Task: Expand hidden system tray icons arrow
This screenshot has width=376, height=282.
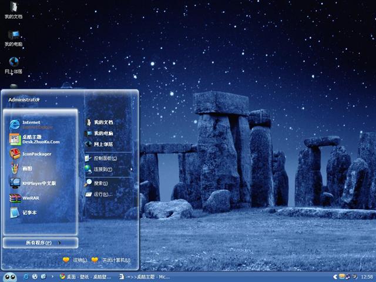Action: coord(335,277)
